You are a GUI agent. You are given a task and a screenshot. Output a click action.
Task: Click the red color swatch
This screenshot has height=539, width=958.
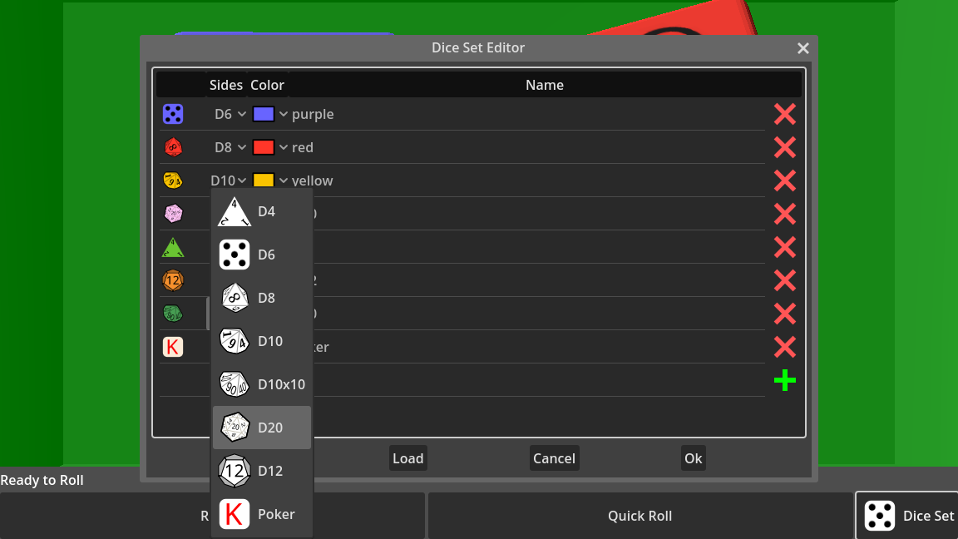pyautogui.click(x=264, y=147)
